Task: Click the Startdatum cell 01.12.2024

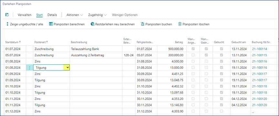Action: (x=13, y=111)
